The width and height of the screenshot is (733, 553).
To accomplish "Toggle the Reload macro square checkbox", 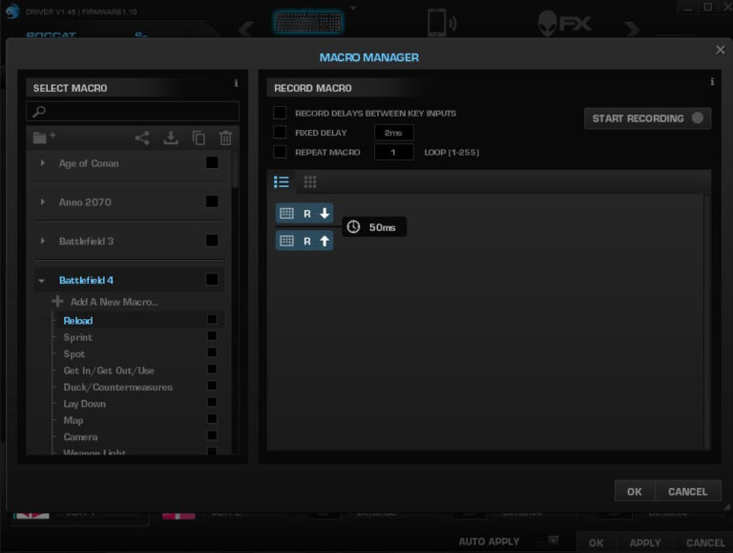I will coord(212,320).
